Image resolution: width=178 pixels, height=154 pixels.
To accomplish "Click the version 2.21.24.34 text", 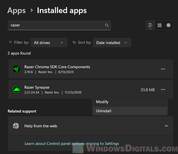I will point(32,92).
